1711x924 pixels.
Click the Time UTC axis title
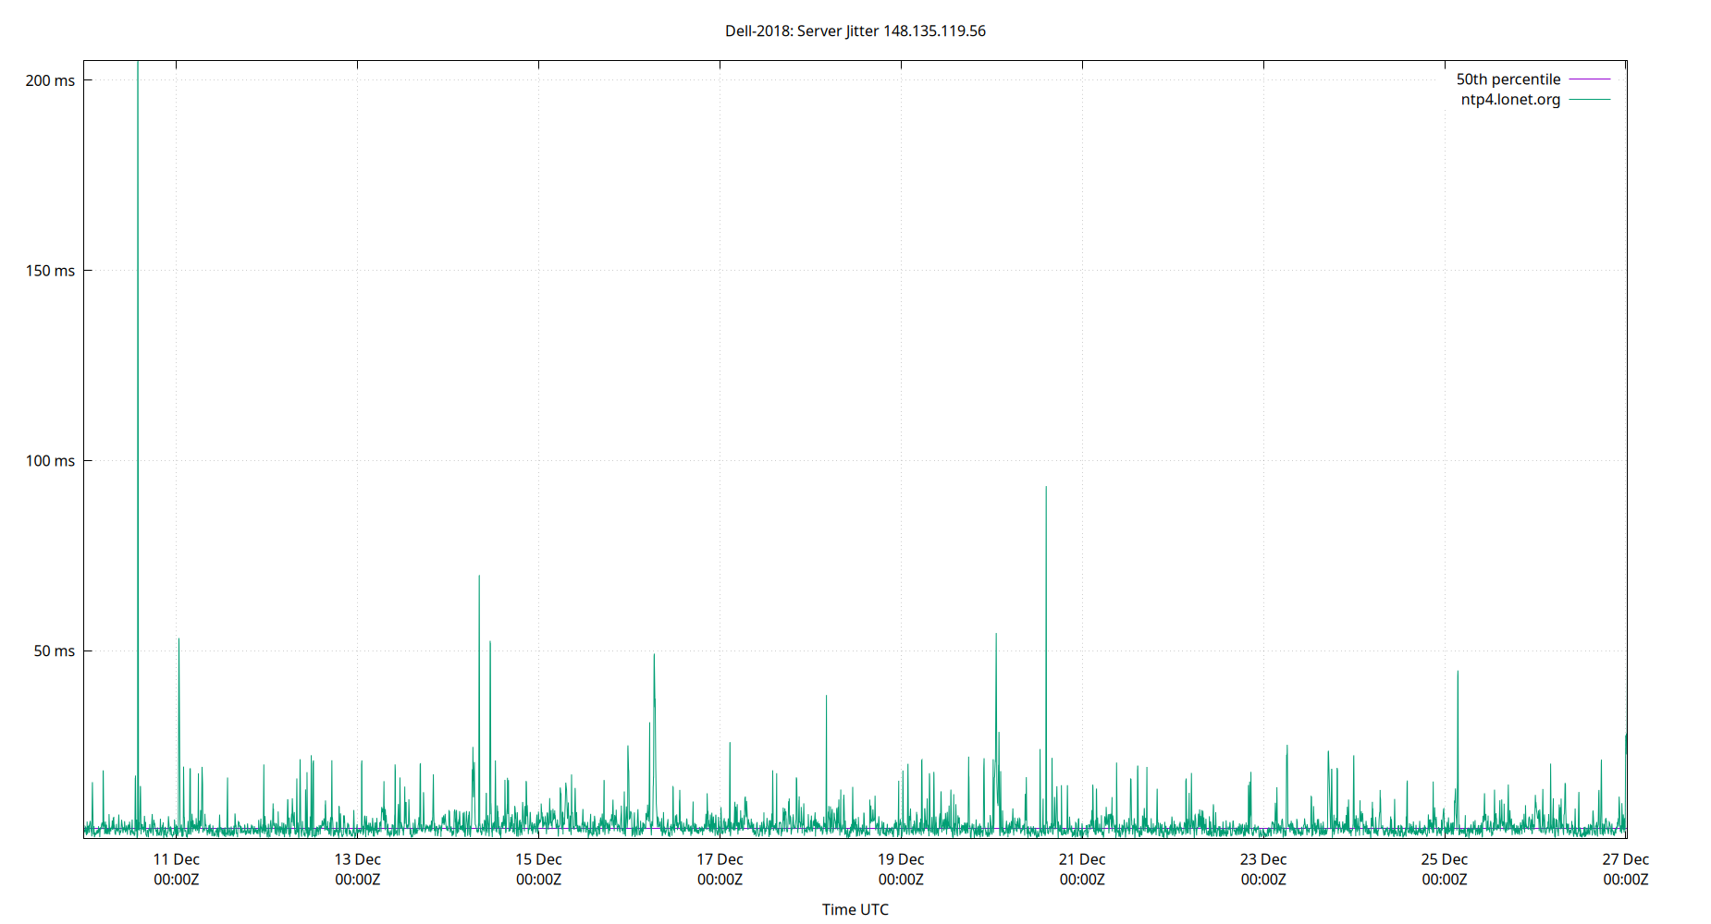(x=855, y=909)
